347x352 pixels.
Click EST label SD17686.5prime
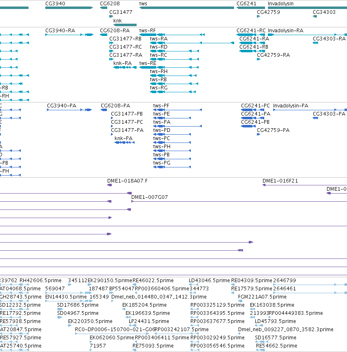78,305
